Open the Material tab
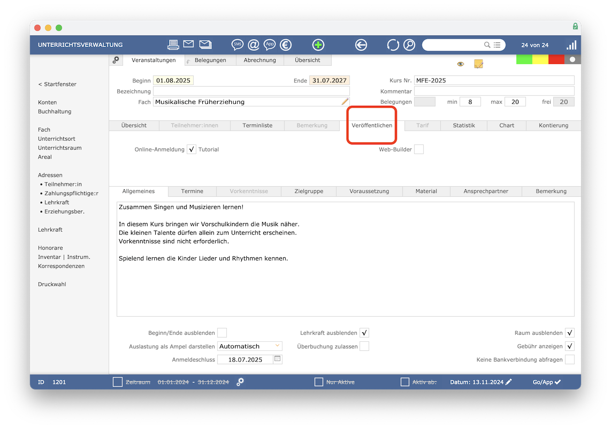The height and width of the screenshot is (429, 611). pyautogui.click(x=426, y=191)
